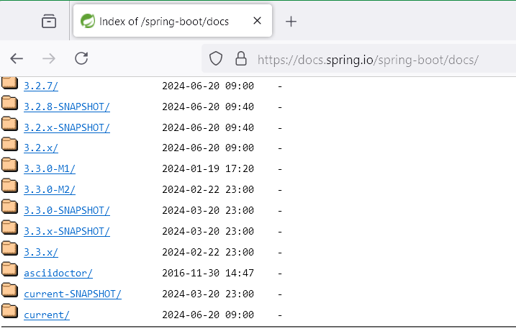The width and height of the screenshot is (516, 334).
Task: Open the tracking protection shield icon
Action: (x=216, y=59)
